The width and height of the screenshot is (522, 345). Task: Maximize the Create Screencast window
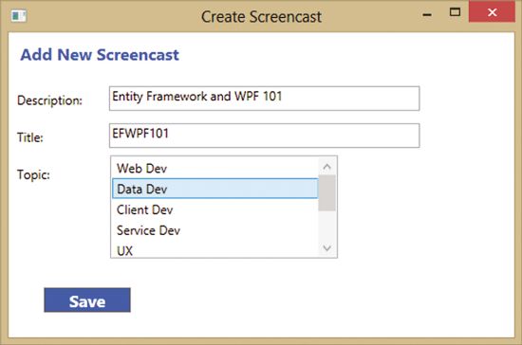[x=455, y=12]
